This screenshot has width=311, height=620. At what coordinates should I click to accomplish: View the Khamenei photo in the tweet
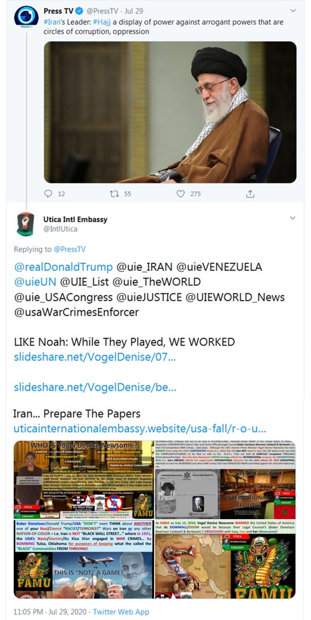point(170,112)
